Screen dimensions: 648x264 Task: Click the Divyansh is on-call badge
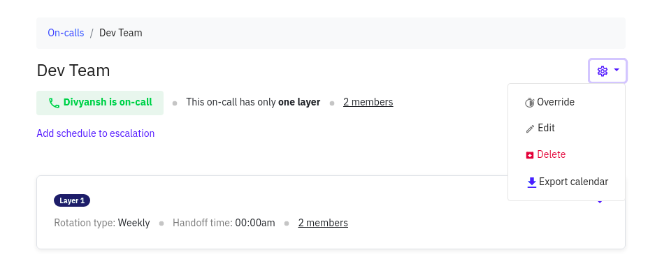coord(100,103)
